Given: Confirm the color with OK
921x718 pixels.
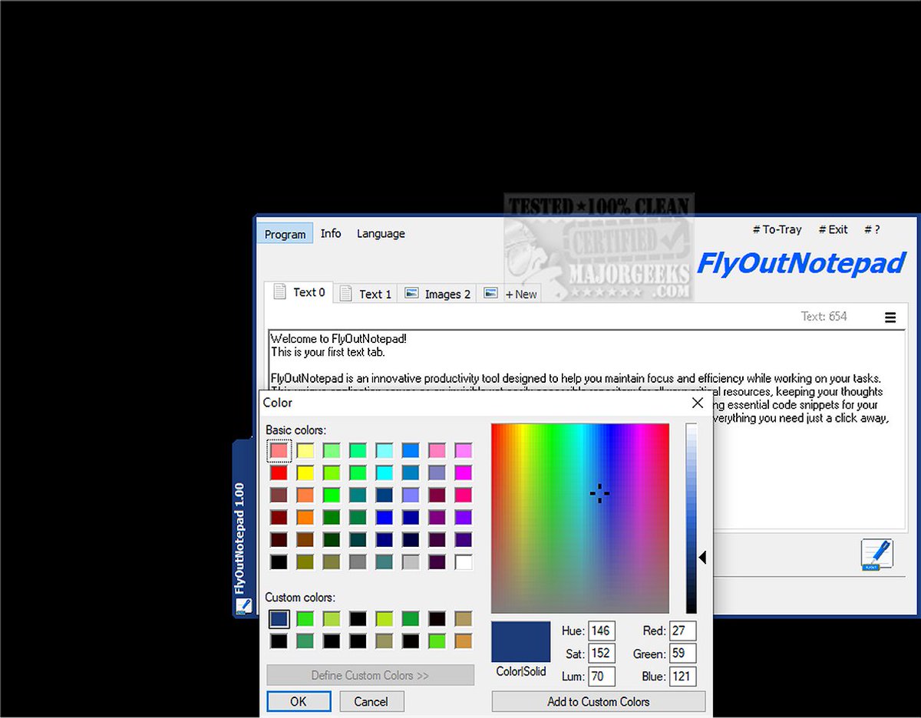Looking at the screenshot, I should click(299, 701).
